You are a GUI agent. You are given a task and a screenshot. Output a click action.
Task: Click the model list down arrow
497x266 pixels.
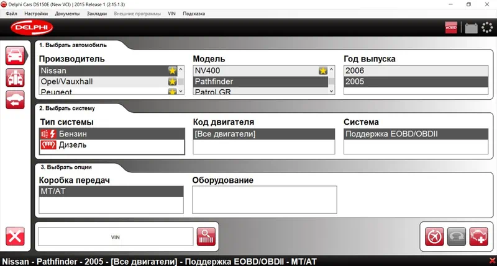[331, 91]
